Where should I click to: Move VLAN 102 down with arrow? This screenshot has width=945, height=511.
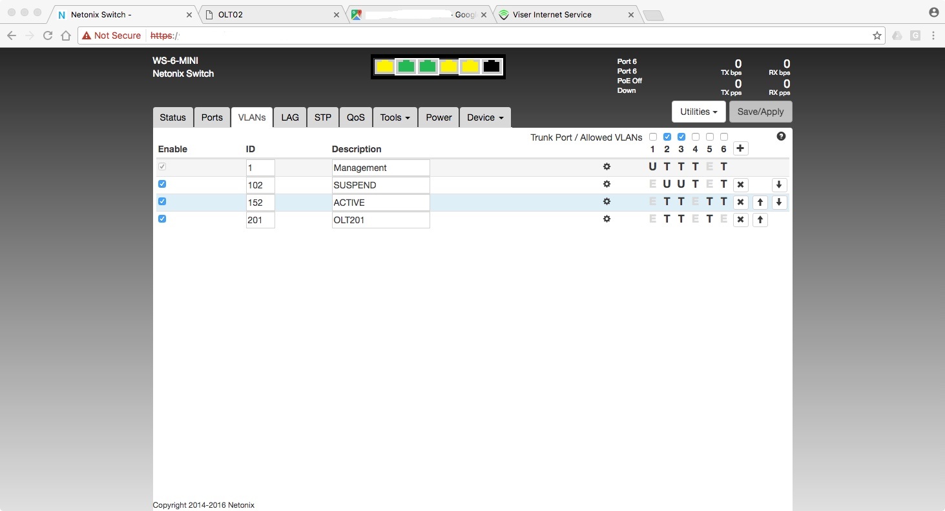pos(779,185)
